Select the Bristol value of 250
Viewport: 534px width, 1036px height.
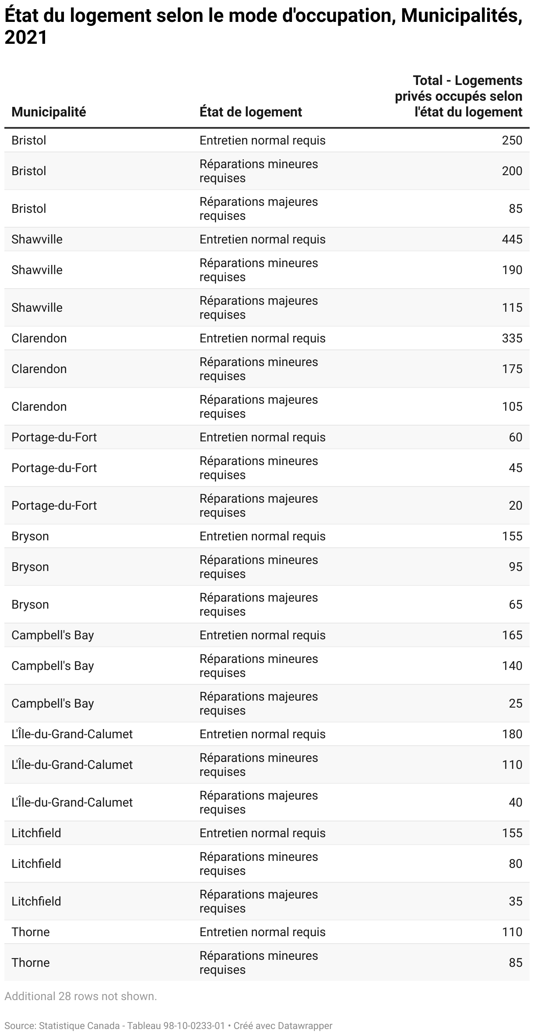click(x=512, y=141)
